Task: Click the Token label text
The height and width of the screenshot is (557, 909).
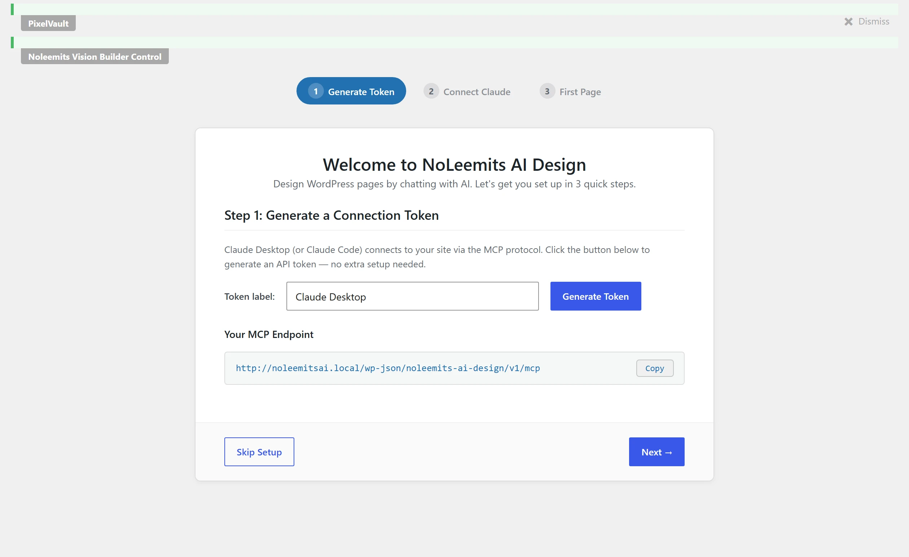Action: 249,297
